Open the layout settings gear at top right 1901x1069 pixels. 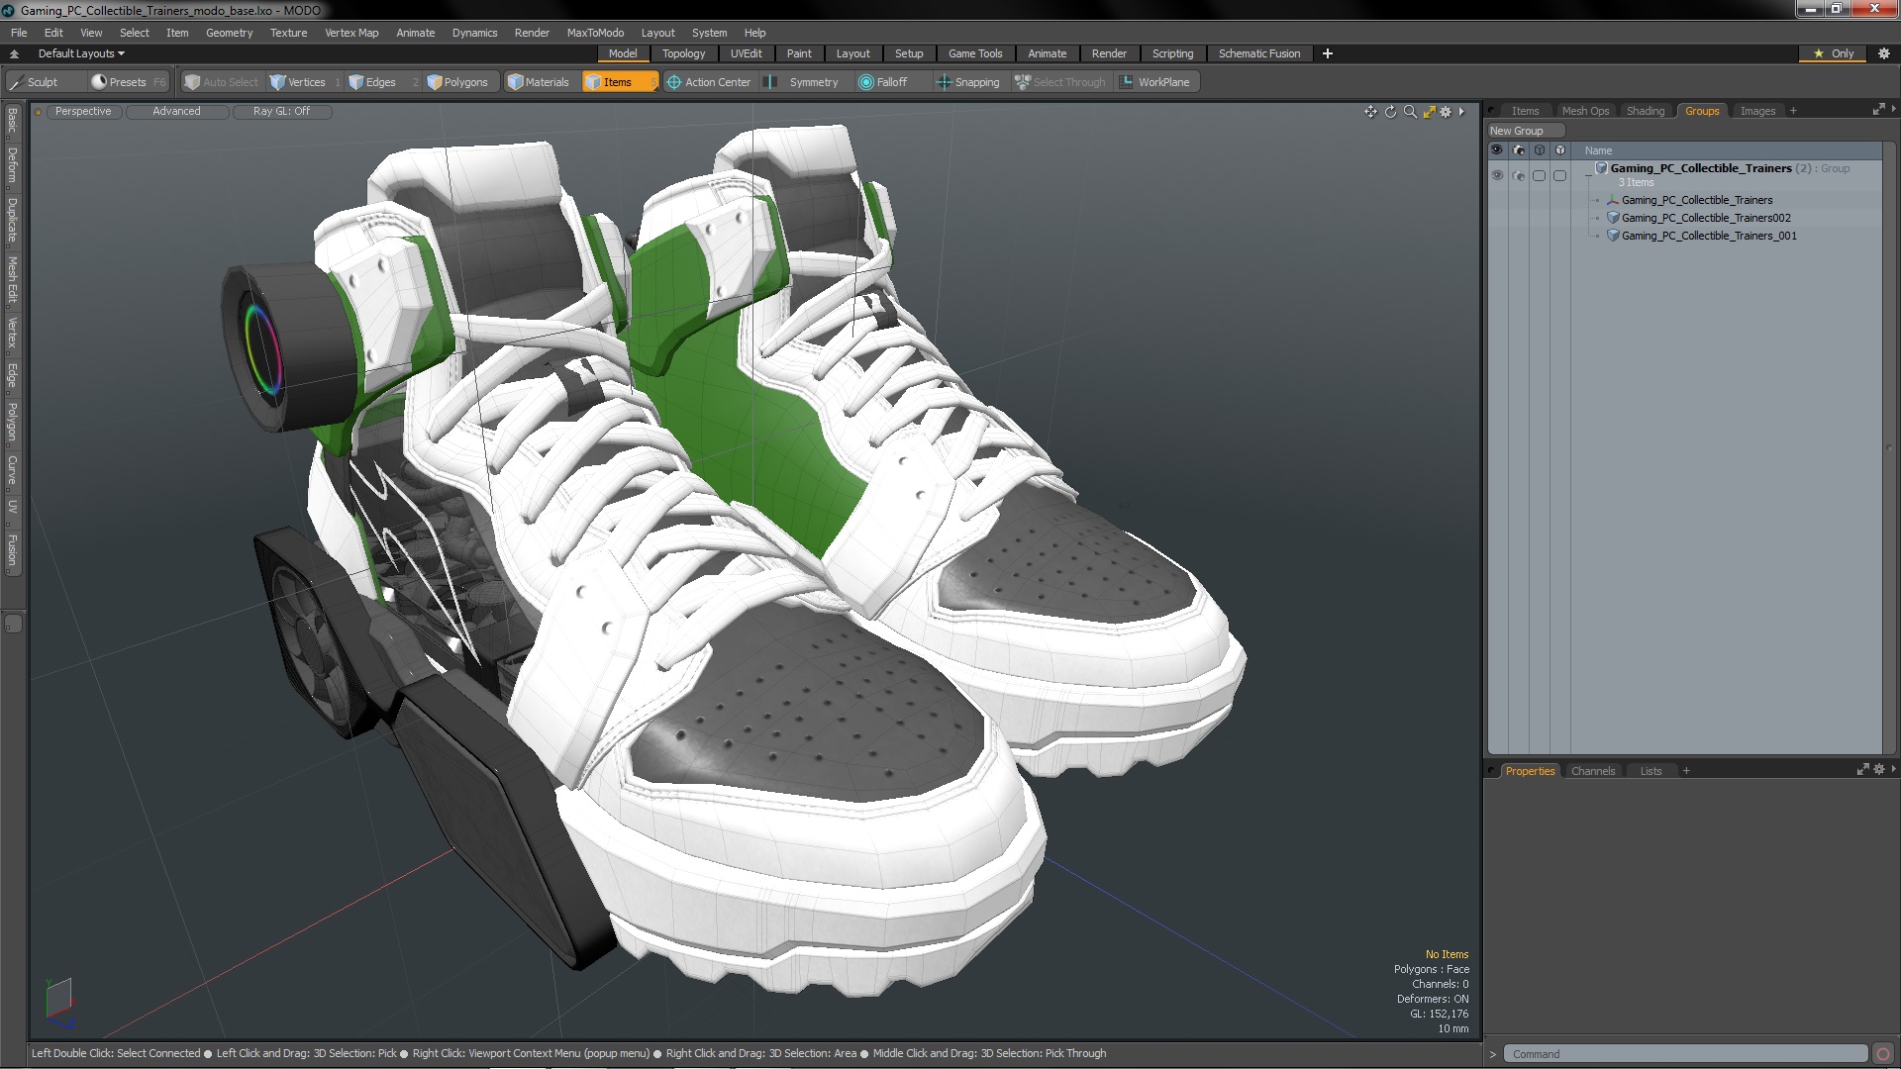[1884, 53]
